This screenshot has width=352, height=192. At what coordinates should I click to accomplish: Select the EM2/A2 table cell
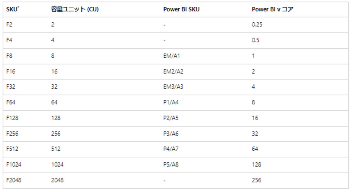click(x=173, y=72)
